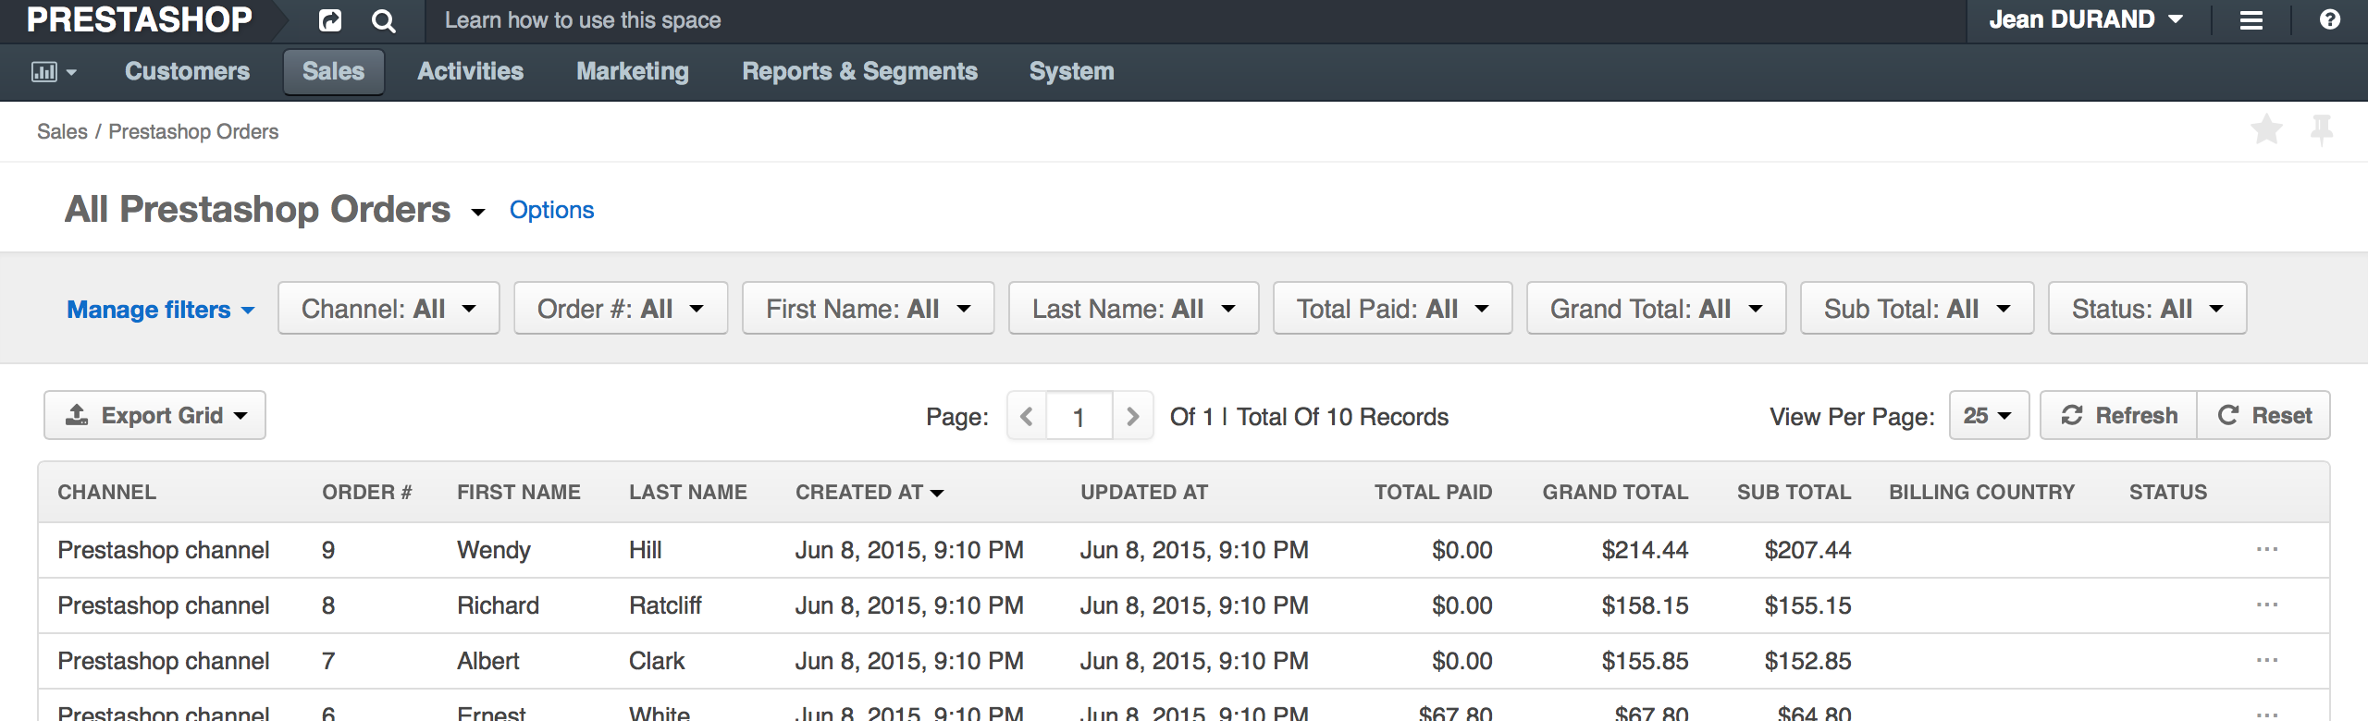The height and width of the screenshot is (721, 2368).
Task: Sort by Last Name column header
Action: point(688,492)
